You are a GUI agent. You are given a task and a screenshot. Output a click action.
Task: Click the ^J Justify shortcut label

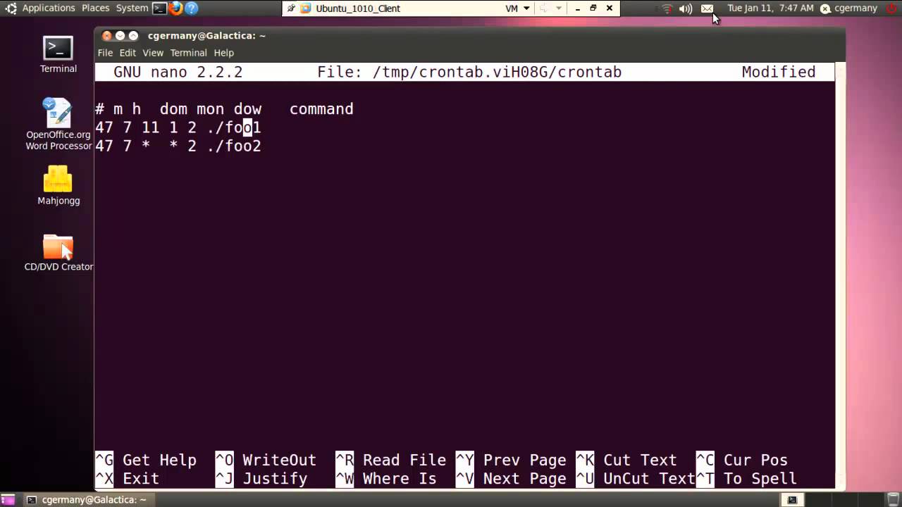261,478
